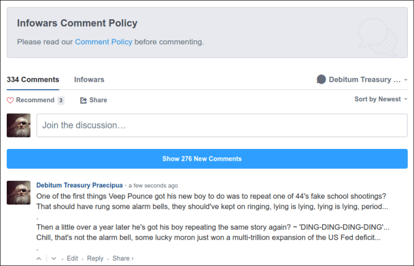Downvote the Debitum Treasury comment
Screen dimensions: 414x266
coord(53,258)
